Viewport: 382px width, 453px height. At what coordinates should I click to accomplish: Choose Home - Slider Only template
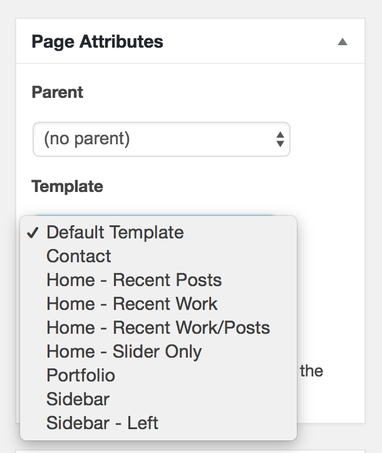158,351
